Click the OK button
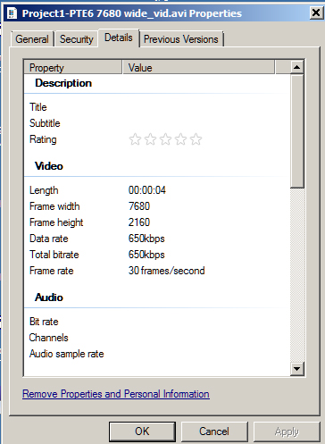This screenshot has height=444, width=325. coord(142,431)
